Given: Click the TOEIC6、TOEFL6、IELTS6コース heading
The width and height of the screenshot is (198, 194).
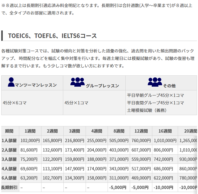Looking at the screenshot, I should click(x=52, y=36).
